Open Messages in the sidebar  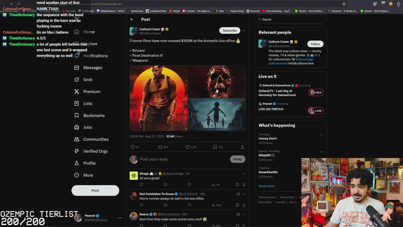(x=88, y=68)
